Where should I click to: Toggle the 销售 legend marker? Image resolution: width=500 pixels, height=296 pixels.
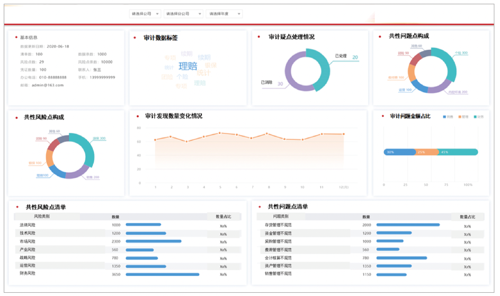point(444,116)
